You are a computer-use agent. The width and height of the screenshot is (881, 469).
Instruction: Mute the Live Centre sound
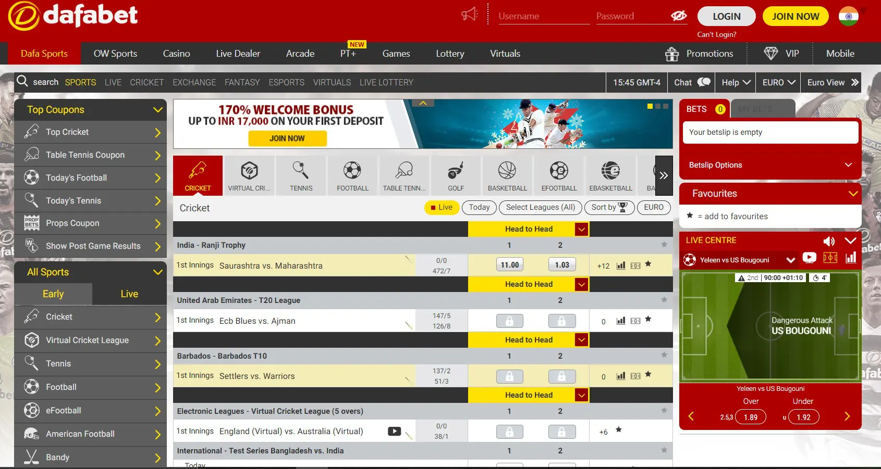pyautogui.click(x=829, y=241)
